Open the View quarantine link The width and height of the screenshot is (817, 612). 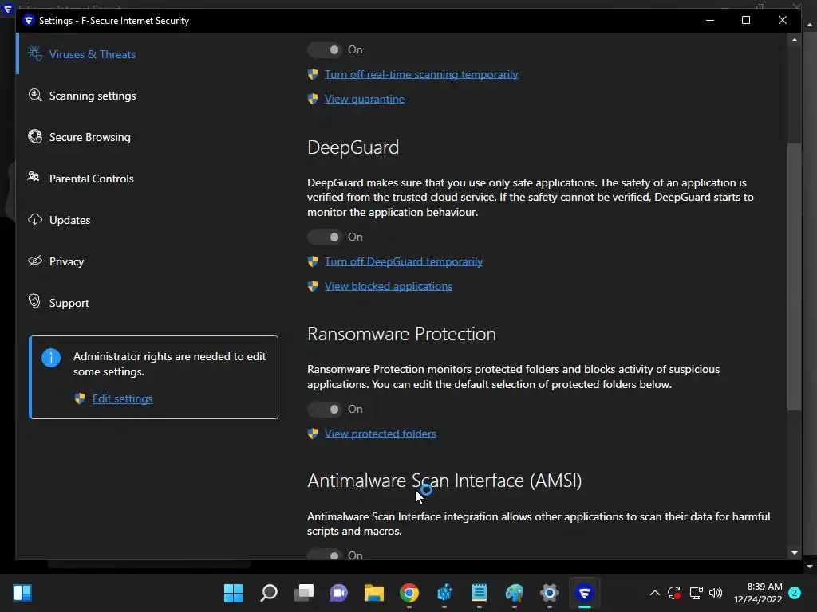364,99
